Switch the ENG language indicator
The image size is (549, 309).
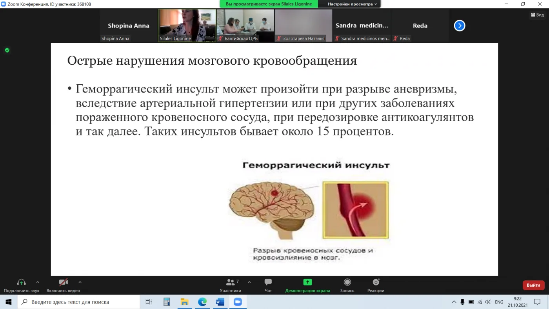click(x=499, y=302)
